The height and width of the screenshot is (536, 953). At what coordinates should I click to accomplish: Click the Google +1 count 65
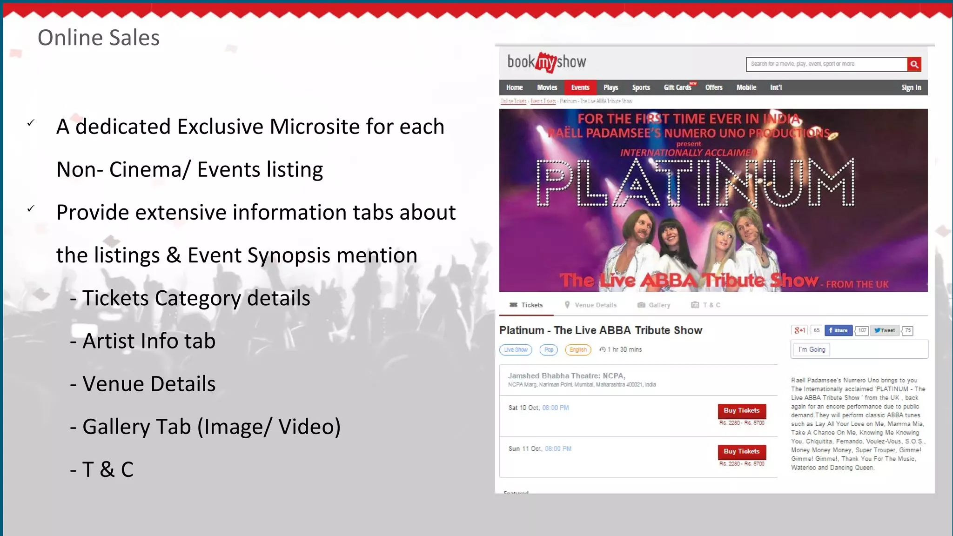817,330
